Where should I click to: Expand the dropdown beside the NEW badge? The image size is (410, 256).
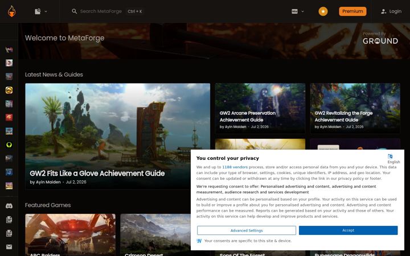[x=302, y=11]
